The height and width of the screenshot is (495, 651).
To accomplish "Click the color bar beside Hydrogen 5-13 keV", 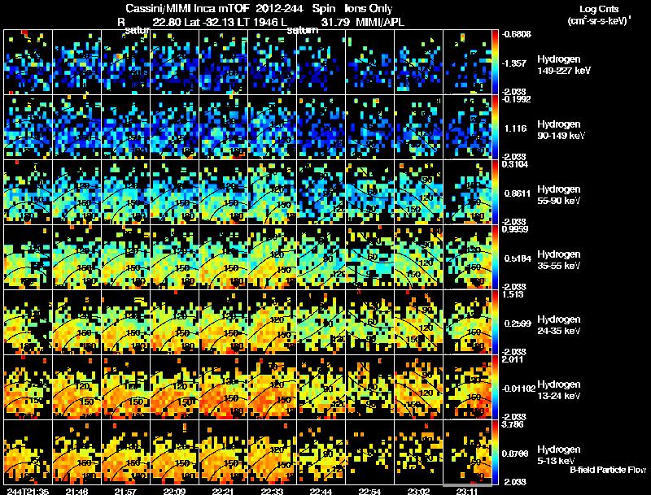I will (496, 452).
